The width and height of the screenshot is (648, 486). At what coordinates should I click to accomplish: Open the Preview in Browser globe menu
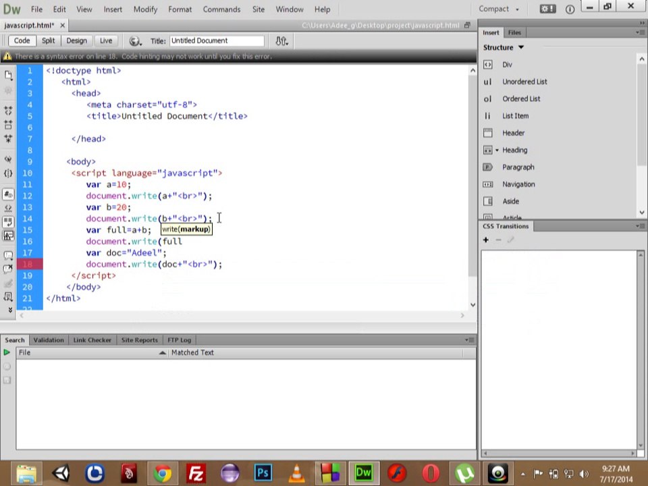point(135,41)
